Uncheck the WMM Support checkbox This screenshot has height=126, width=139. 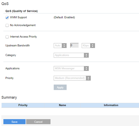click(x=7, y=18)
